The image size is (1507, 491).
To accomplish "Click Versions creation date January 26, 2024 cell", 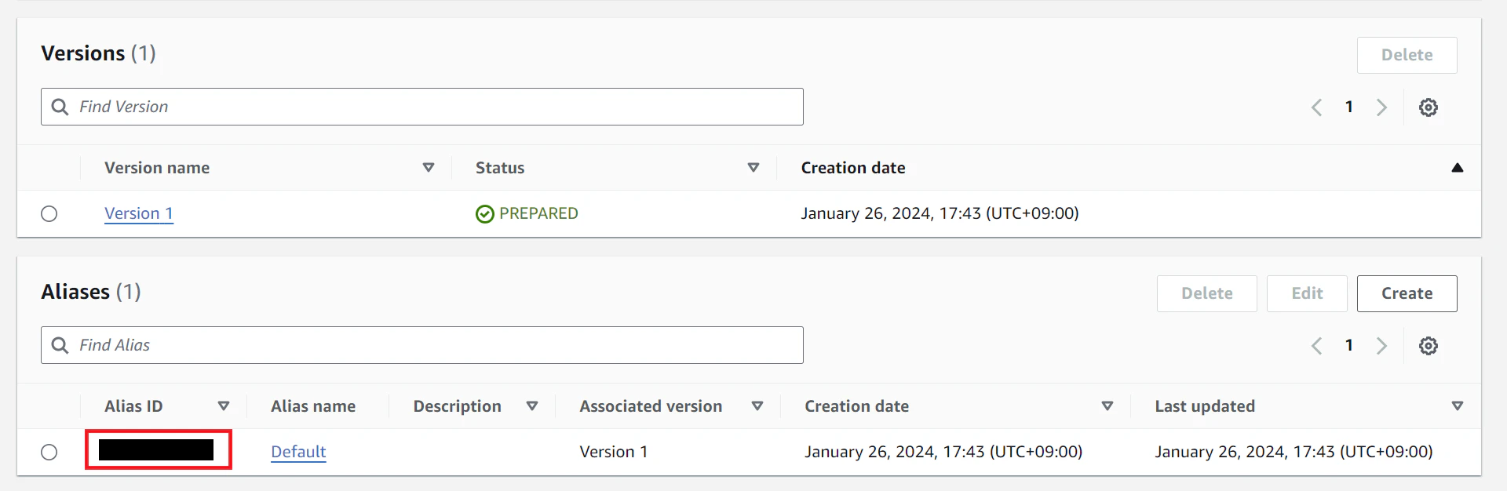I will (940, 214).
